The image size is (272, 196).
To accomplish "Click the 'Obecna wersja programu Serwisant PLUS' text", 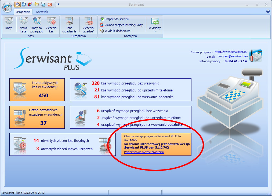I will pyautogui.click(x=153, y=138).
